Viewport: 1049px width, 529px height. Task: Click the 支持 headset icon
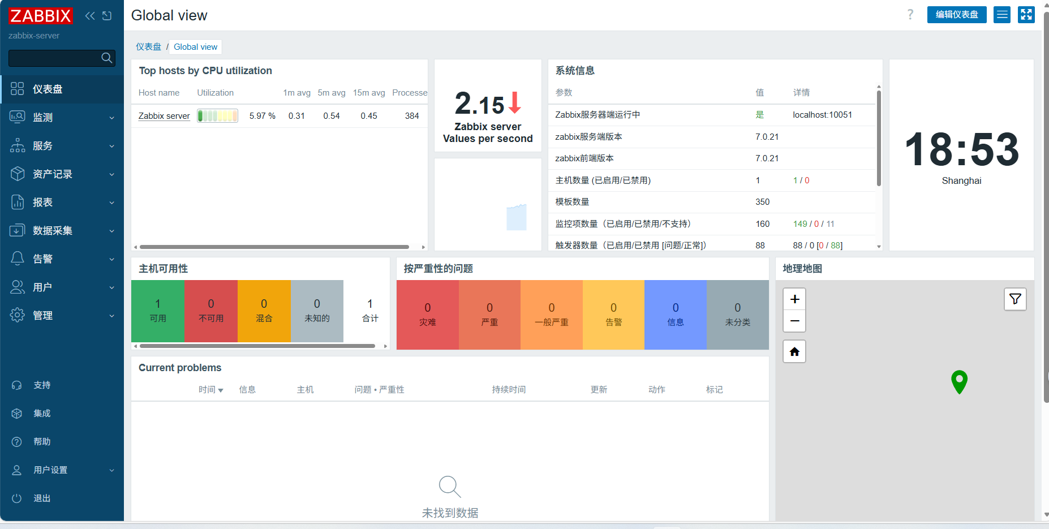point(17,385)
